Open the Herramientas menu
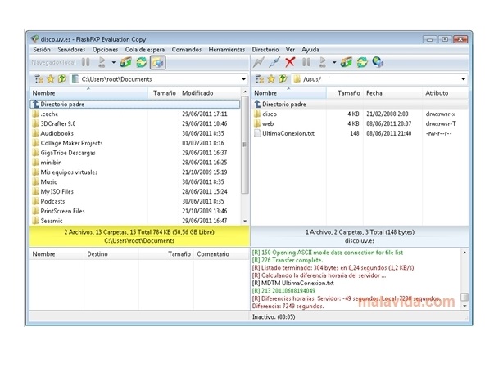503x376 pixels. tap(227, 50)
